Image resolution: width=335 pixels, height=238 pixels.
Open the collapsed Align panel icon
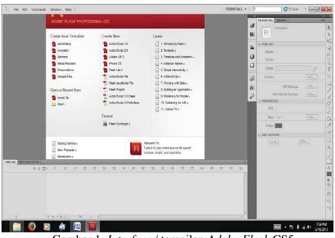pos(253,47)
